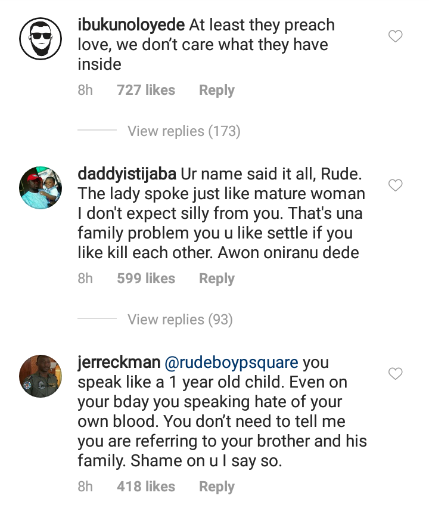Reply to jerreckman's comment
429x511 pixels.
click(216, 487)
